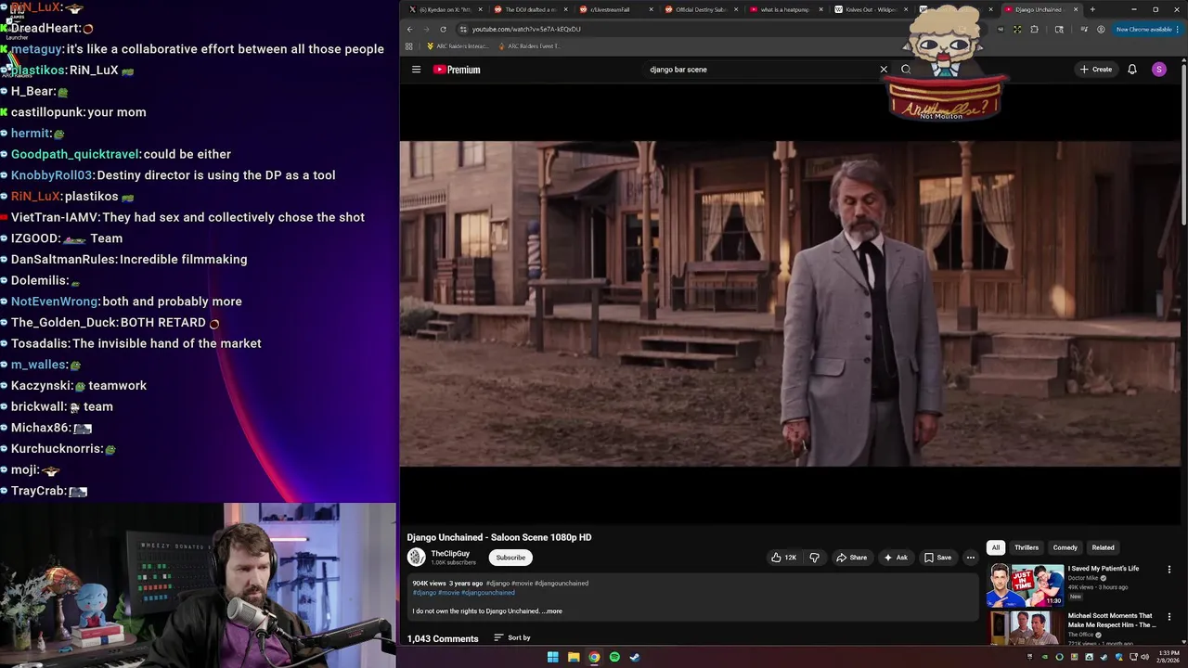Open the comments Sort by dropdown
This screenshot has height=668, width=1188.
pos(512,638)
